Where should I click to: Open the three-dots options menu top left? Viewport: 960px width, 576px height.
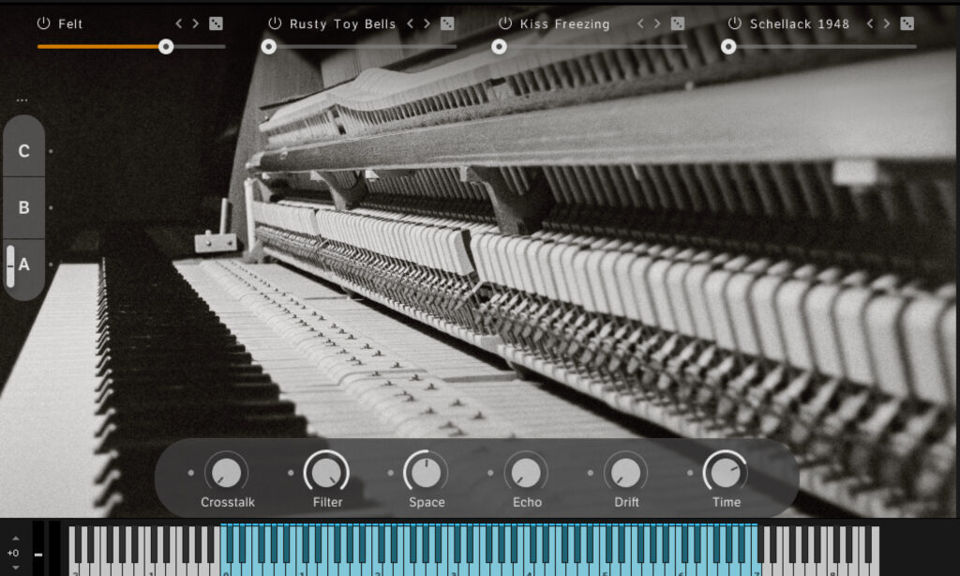23,99
